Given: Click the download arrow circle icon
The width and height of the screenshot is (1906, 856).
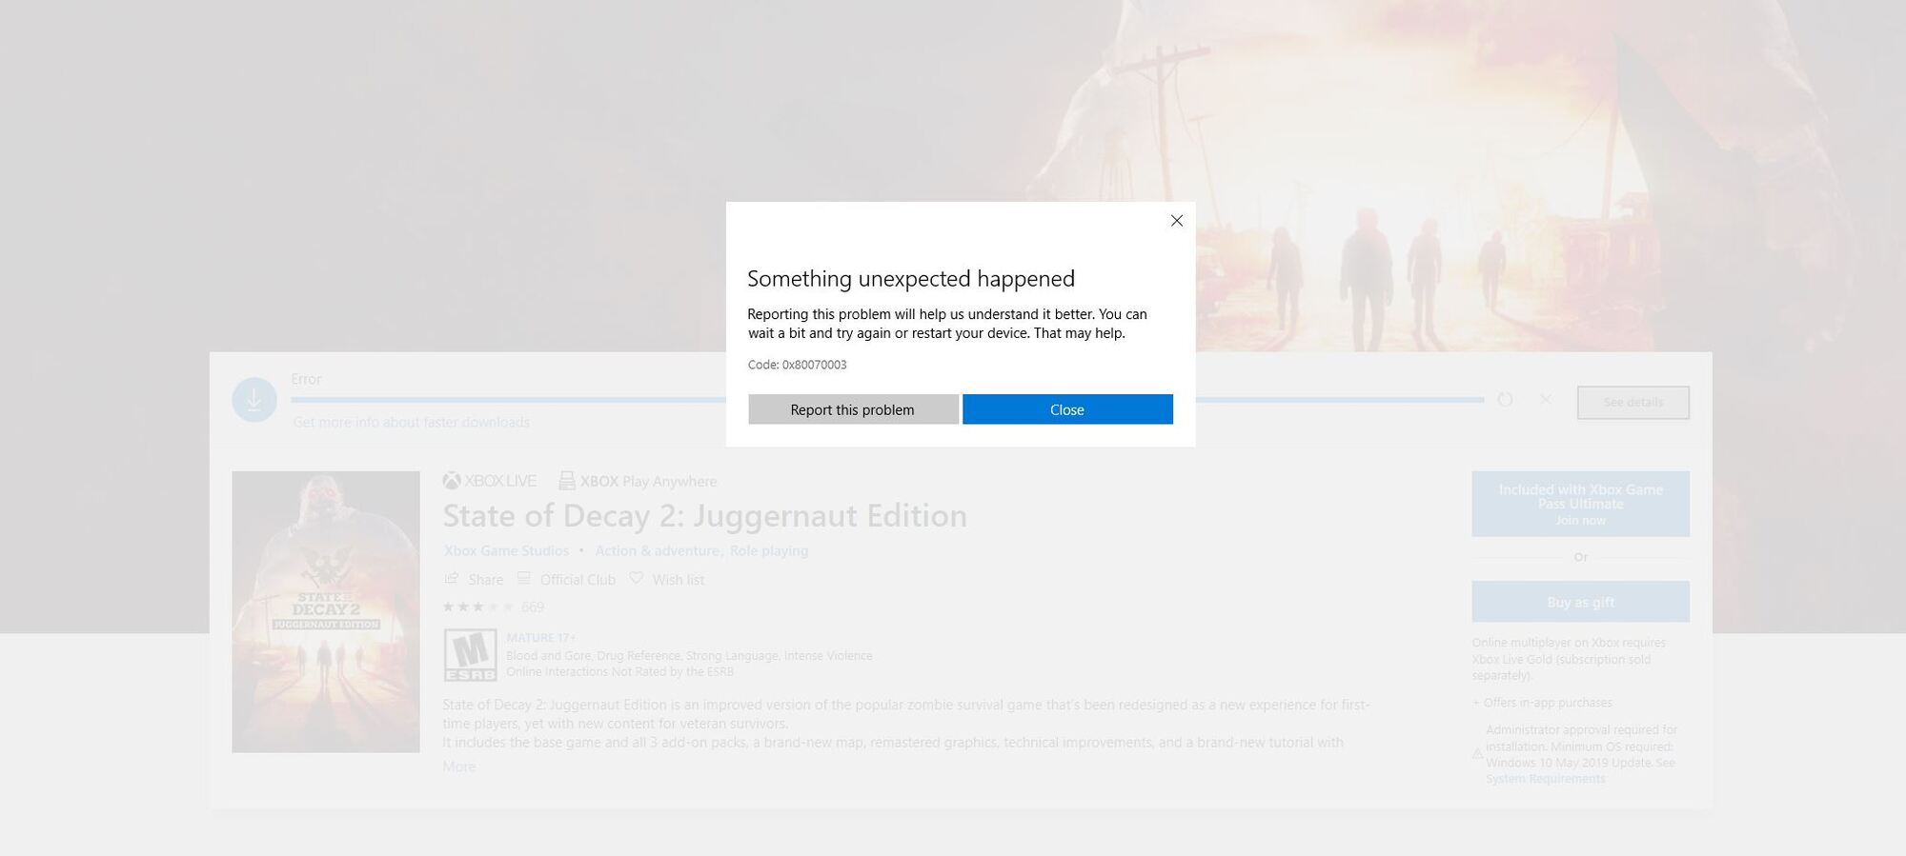Looking at the screenshot, I should click(254, 400).
